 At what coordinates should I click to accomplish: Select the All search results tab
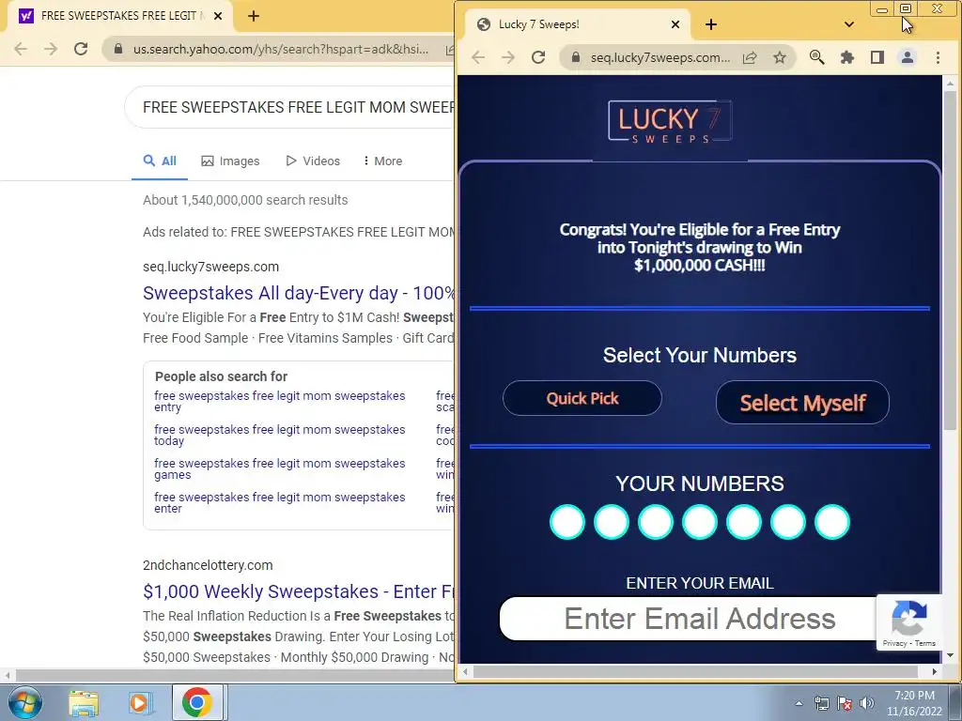pos(160,161)
